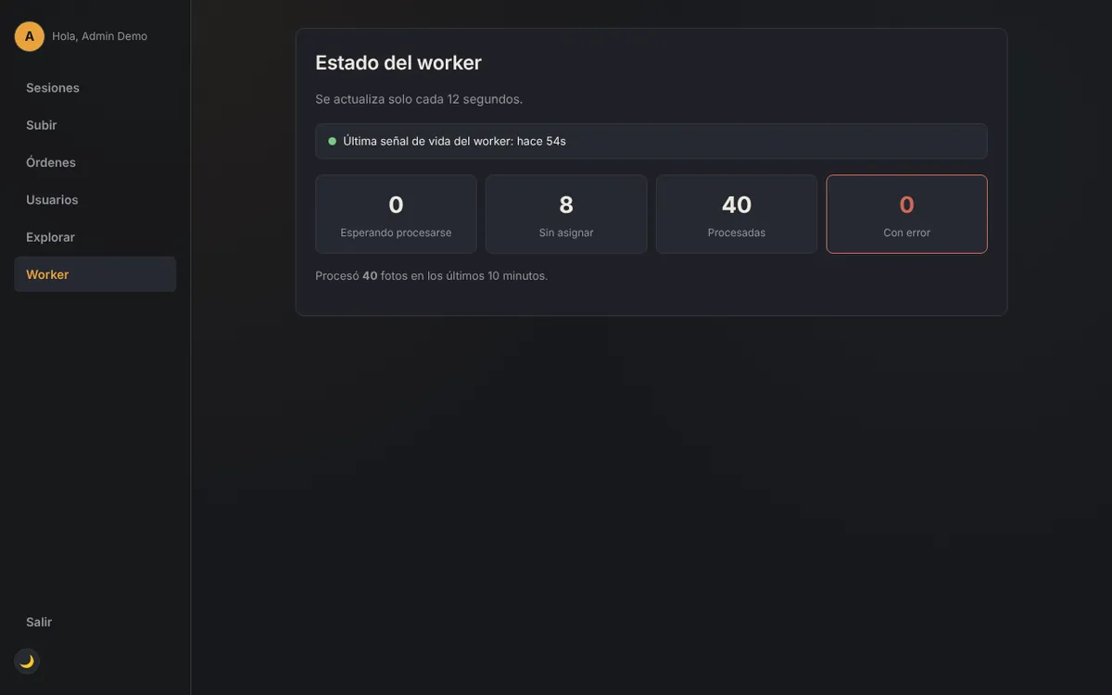Open the Explorar section

(95, 237)
